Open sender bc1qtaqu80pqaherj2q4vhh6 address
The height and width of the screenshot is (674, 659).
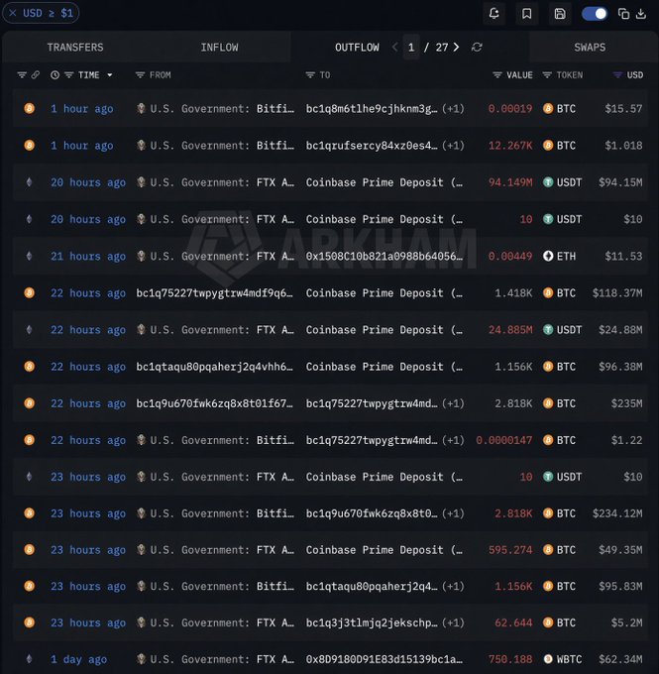point(214,367)
